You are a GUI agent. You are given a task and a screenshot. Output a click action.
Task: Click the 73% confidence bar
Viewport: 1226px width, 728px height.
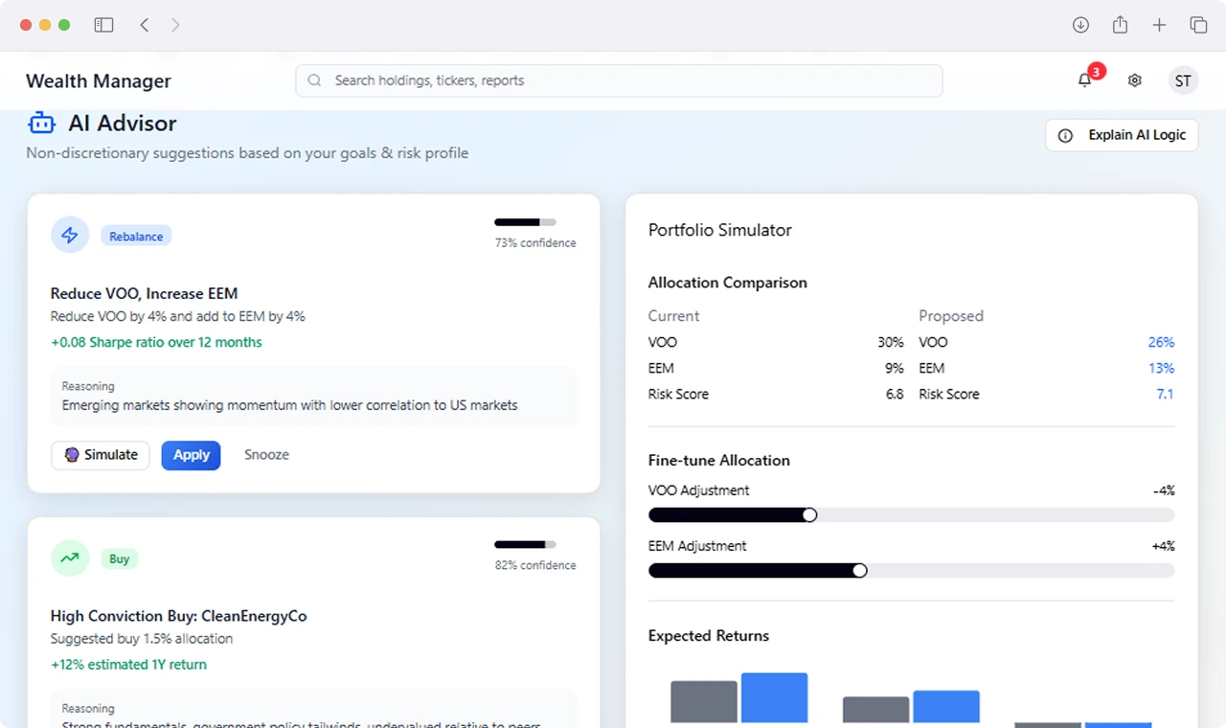pyautogui.click(x=525, y=222)
